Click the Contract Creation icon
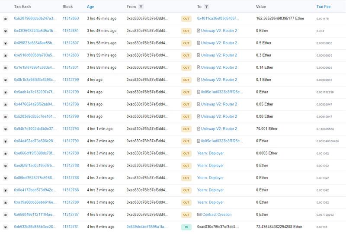The height and width of the screenshot is (234, 346). coord(199,215)
